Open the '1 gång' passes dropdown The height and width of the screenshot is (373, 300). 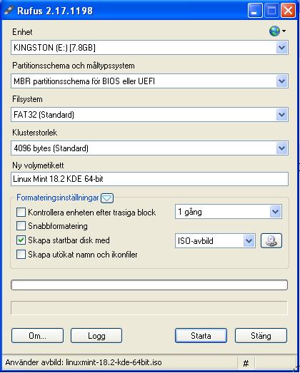[229, 212]
